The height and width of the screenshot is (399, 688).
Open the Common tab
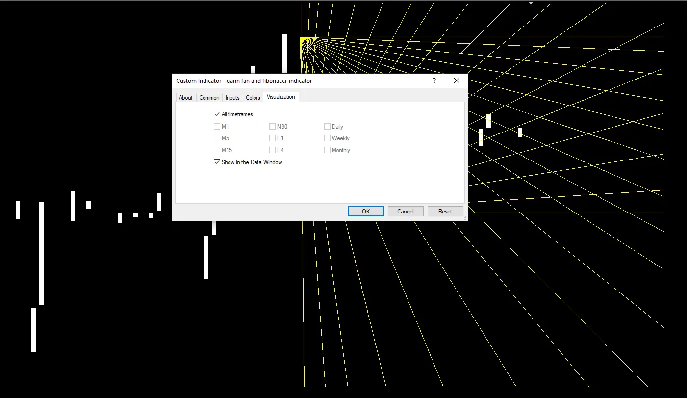(209, 98)
